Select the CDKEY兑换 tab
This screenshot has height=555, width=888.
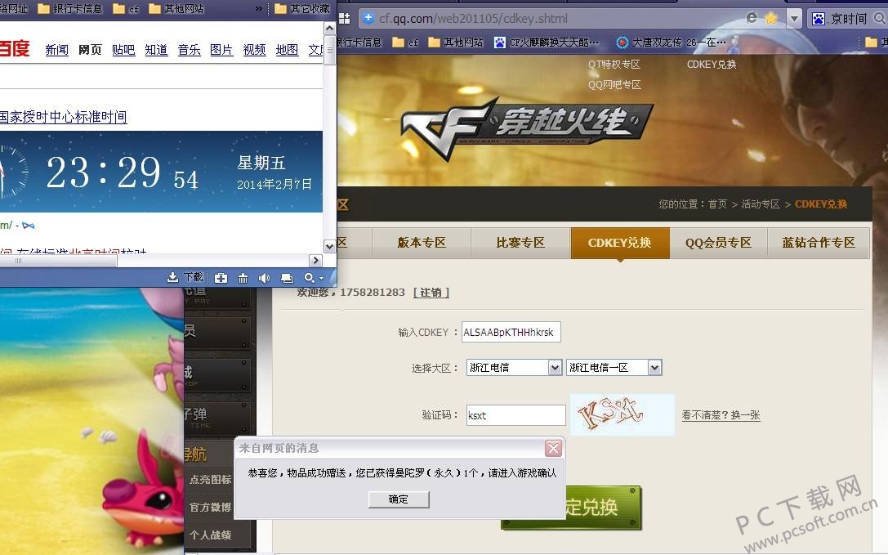pos(620,243)
